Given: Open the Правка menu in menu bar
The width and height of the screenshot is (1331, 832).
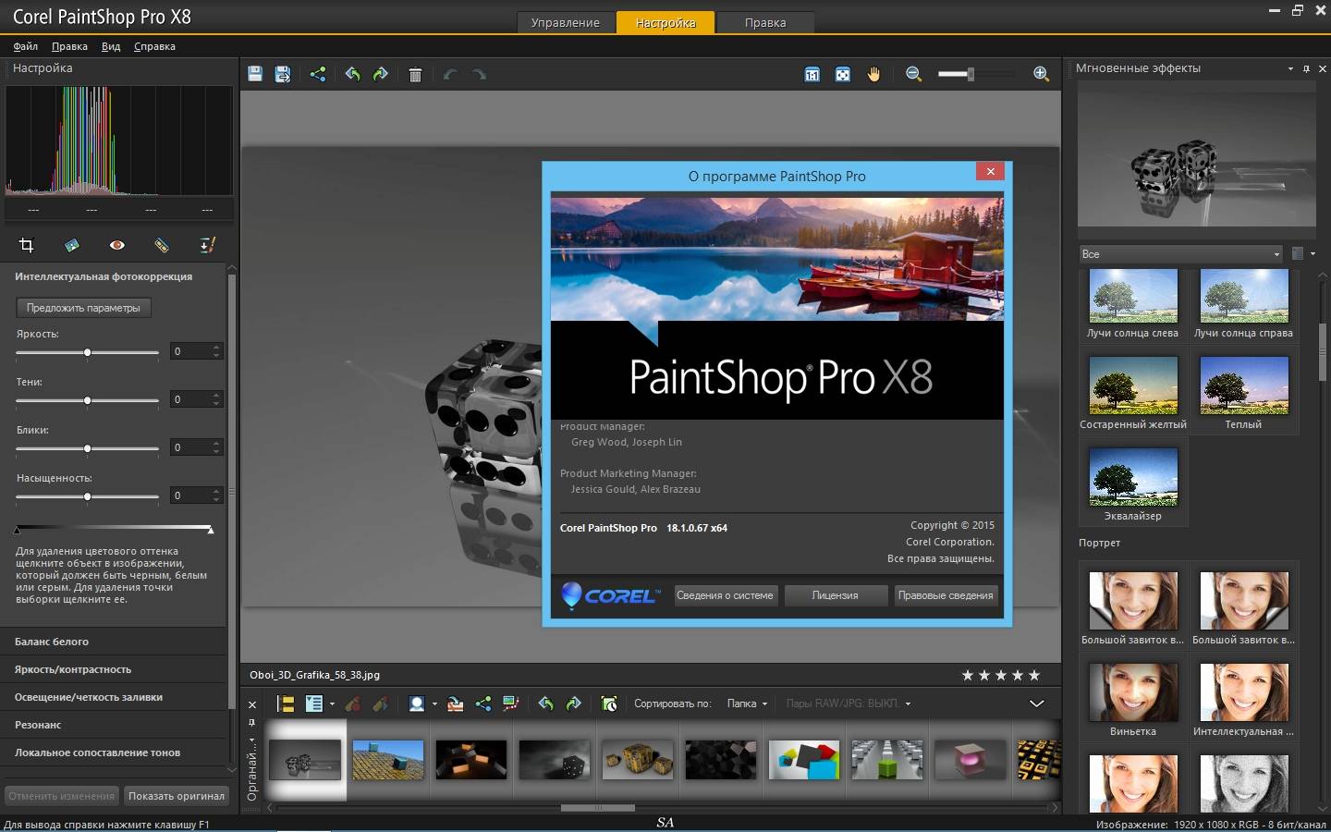Looking at the screenshot, I should click(x=69, y=46).
